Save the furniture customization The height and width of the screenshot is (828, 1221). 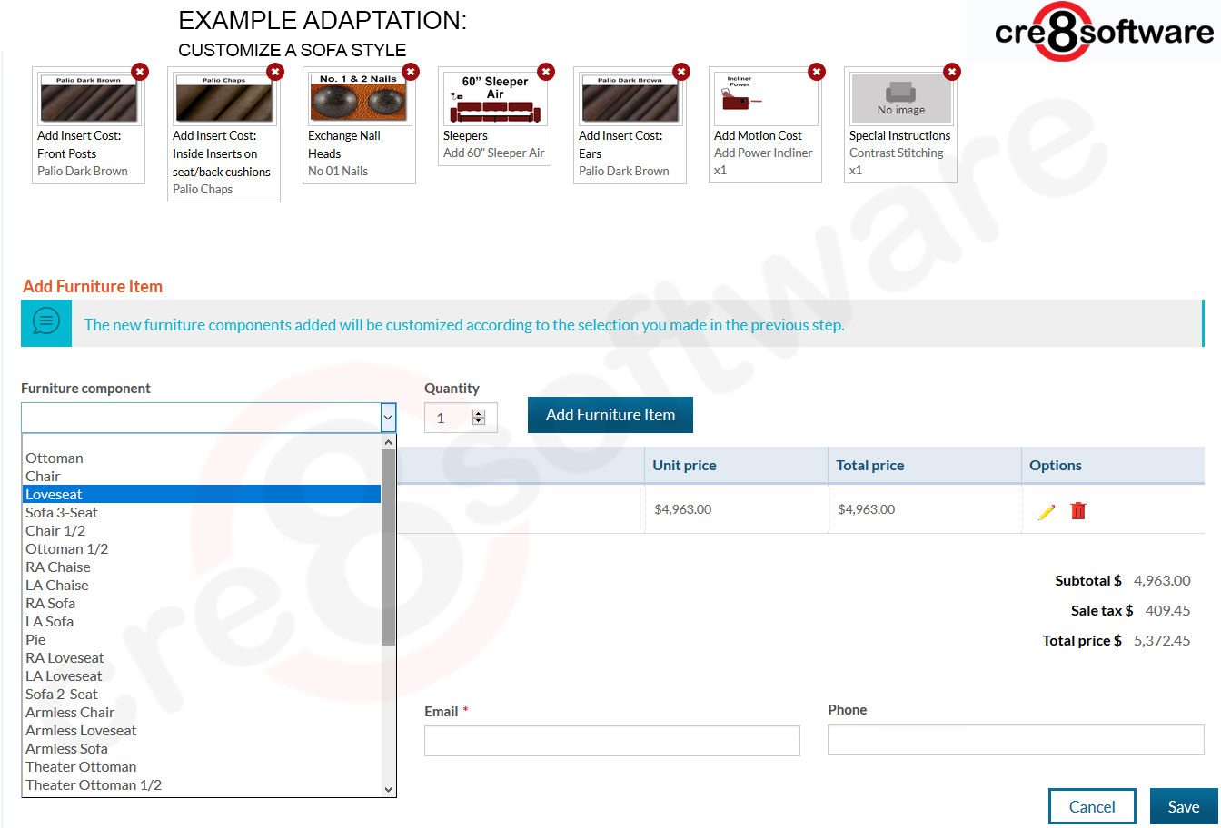(x=1183, y=806)
